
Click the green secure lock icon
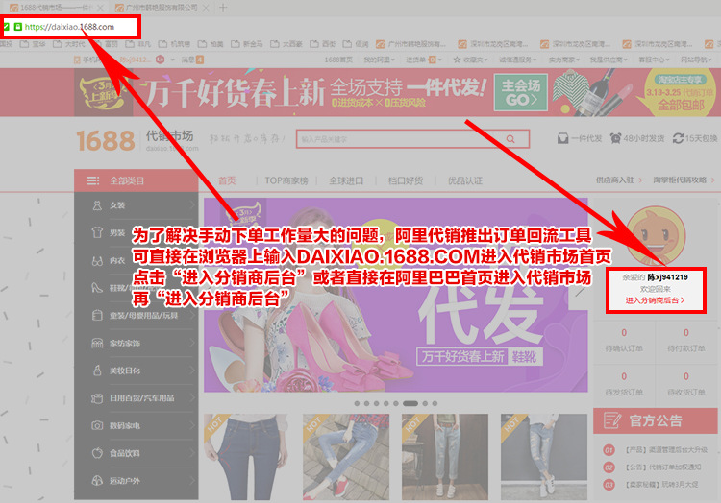click(18, 27)
